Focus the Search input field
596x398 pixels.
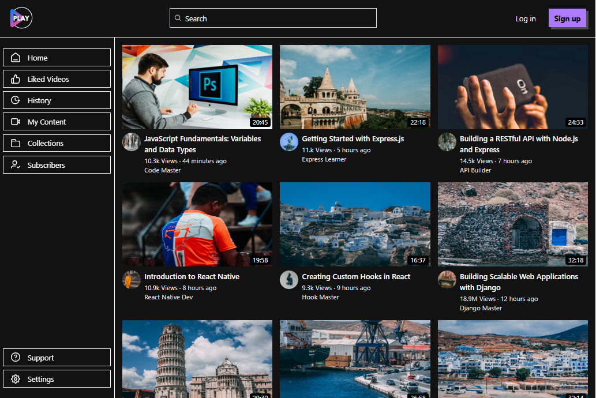click(273, 18)
